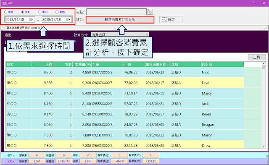This screenshot has width=269, height=165.
Task: Select the 自訂 radio option
Action: 26,12
